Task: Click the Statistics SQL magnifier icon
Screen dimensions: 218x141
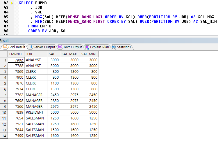Action: point(114,47)
